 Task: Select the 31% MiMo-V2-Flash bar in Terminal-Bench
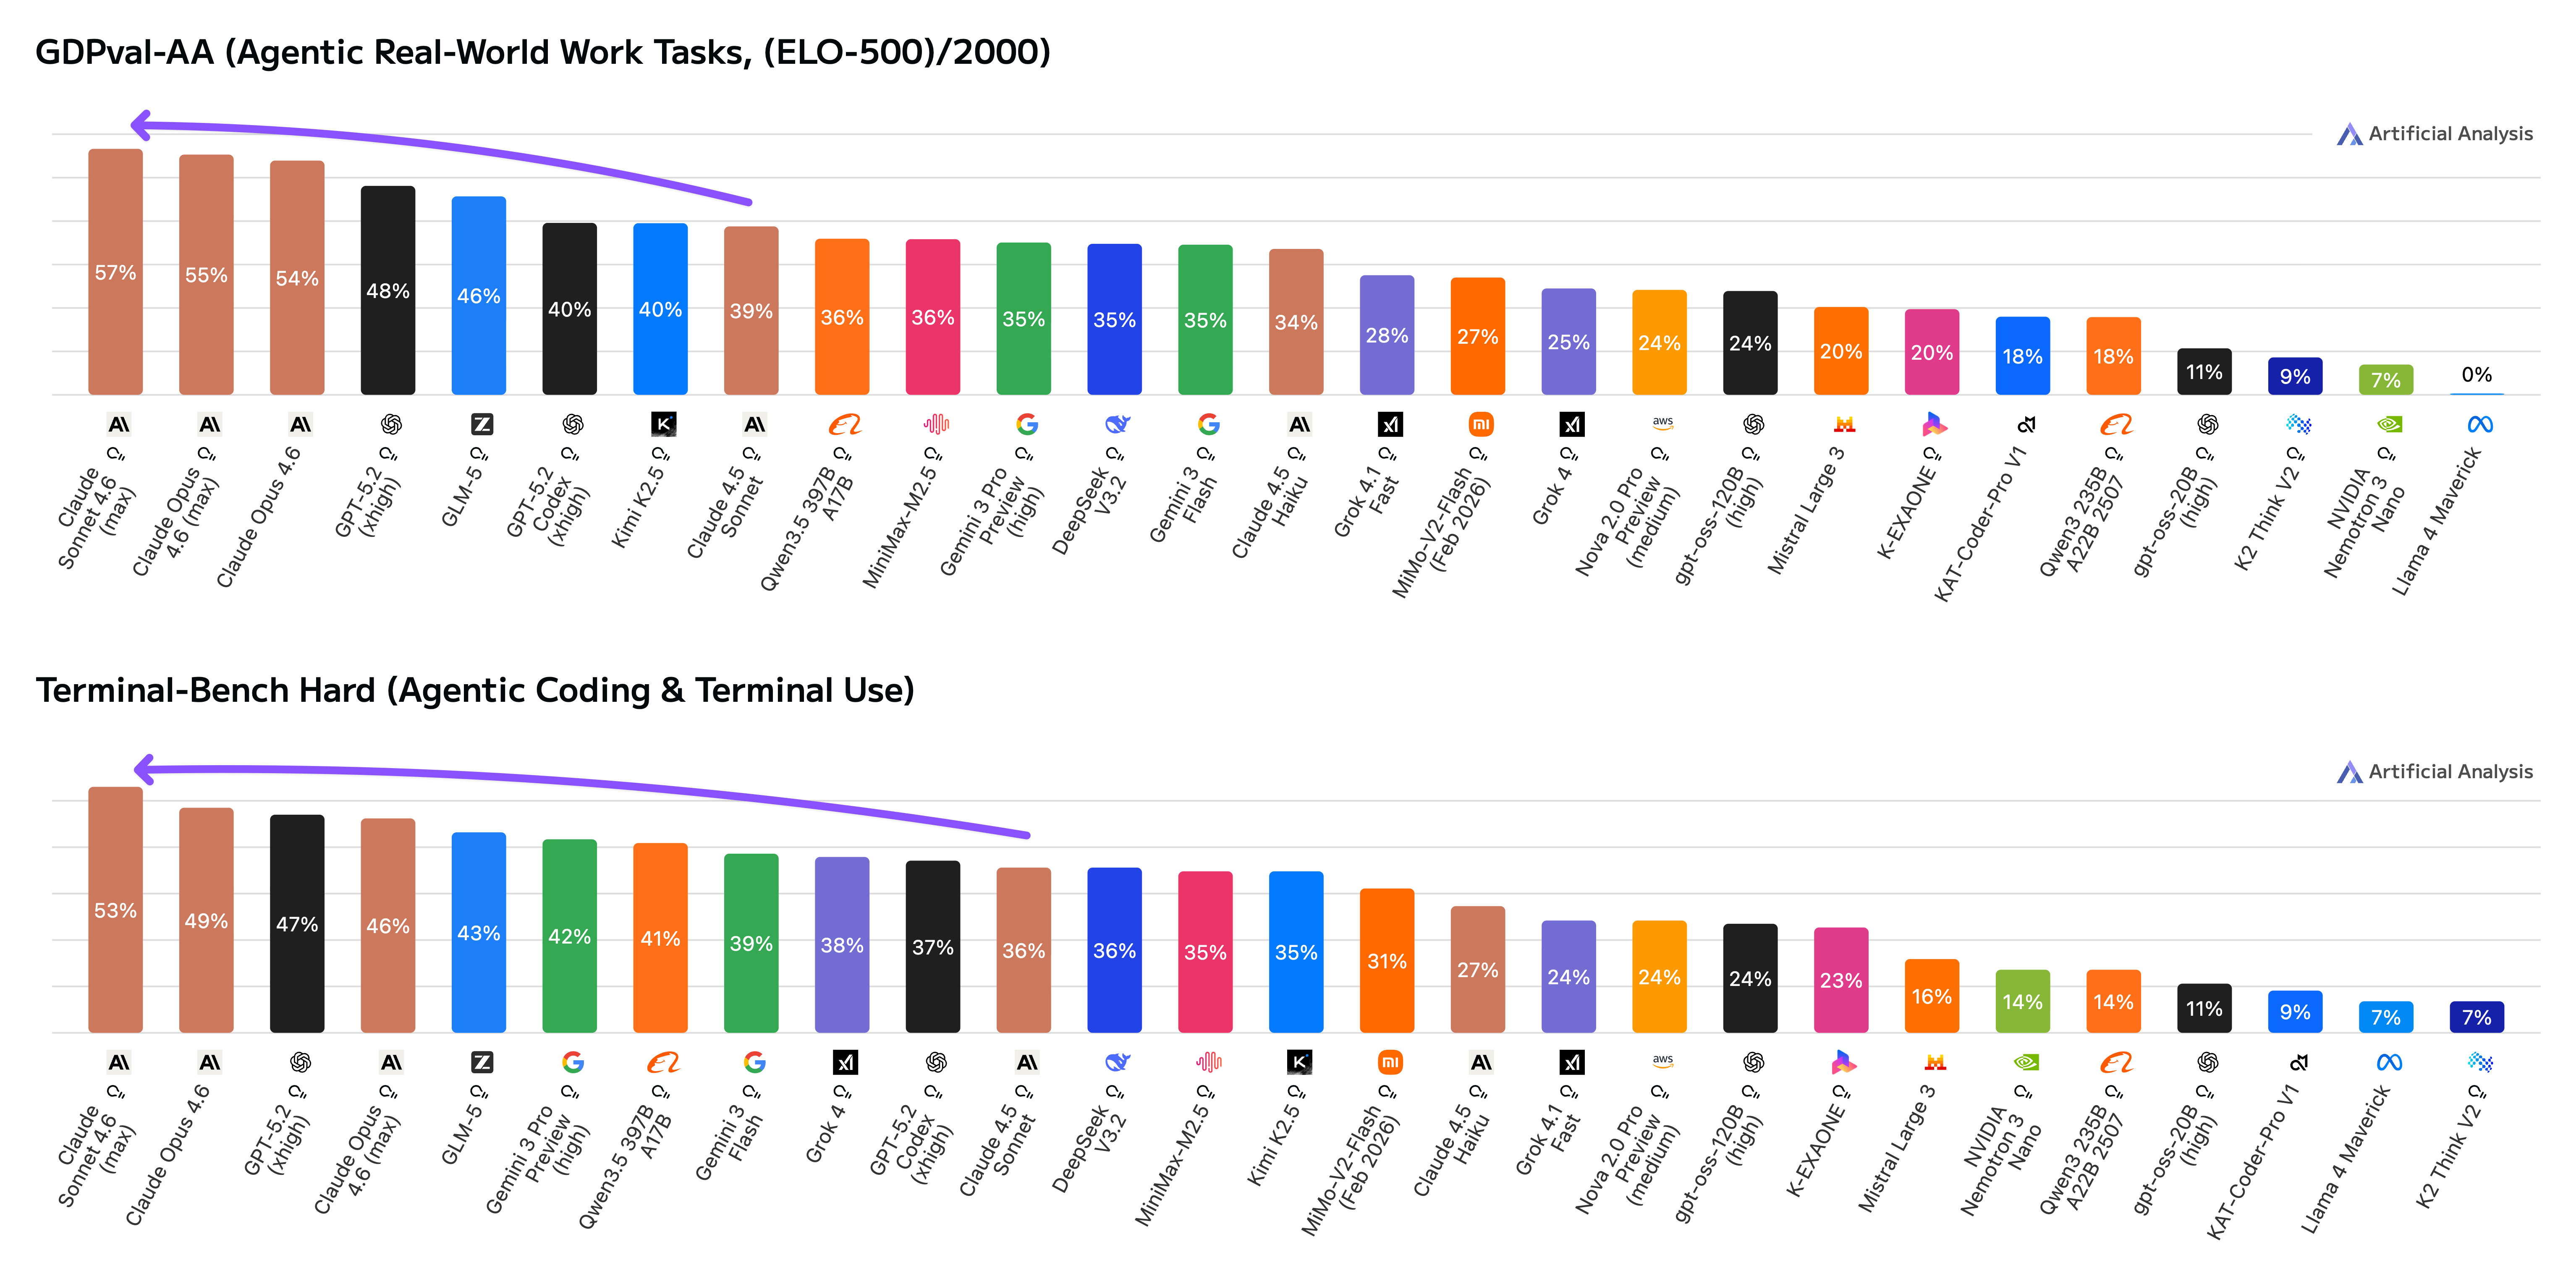point(1387,960)
